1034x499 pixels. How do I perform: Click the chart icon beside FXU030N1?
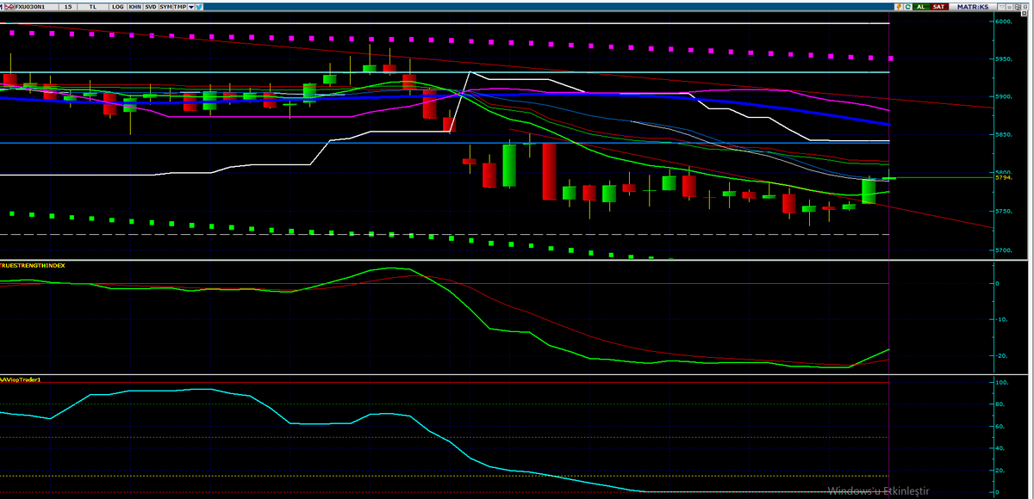point(9,7)
